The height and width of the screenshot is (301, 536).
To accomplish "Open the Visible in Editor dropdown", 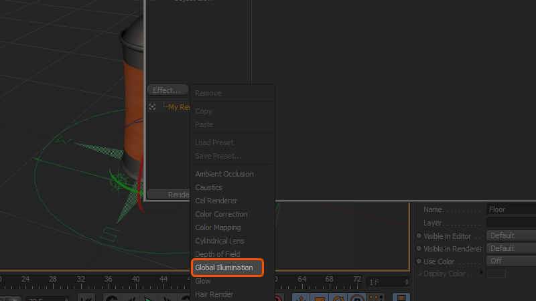I will (x=511, y=235).
